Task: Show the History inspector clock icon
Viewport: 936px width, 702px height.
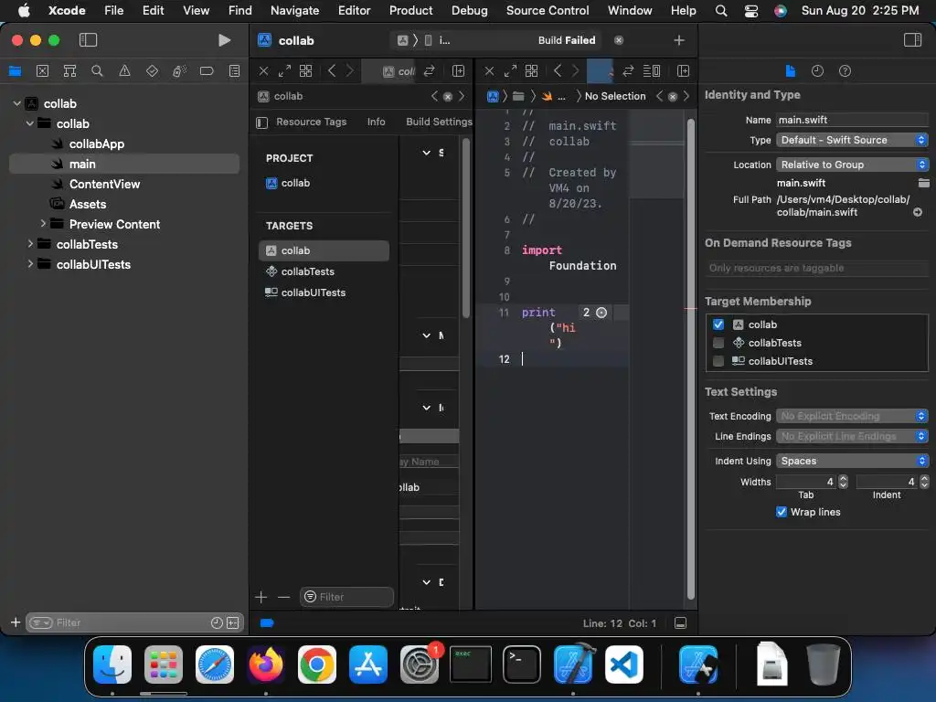Action: (x=817, y=71)
